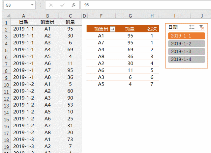The image size is (211, 153).
Task: Select 2019-1-1 in the date slicer
Action: [x=186, y=36]
